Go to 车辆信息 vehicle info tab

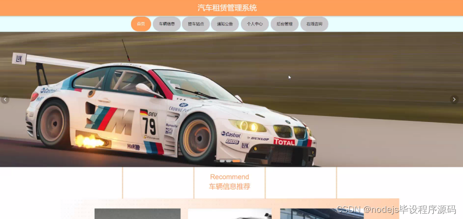click(x=167, y=24)
